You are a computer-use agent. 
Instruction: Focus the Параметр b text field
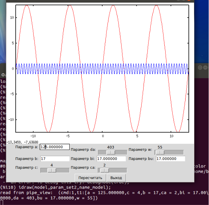click(x=55, y=159)
